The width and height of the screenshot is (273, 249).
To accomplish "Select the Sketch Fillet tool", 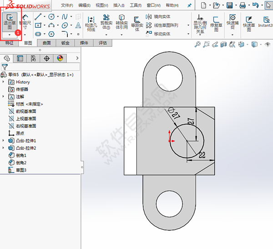I will click(x=65, y=34).
